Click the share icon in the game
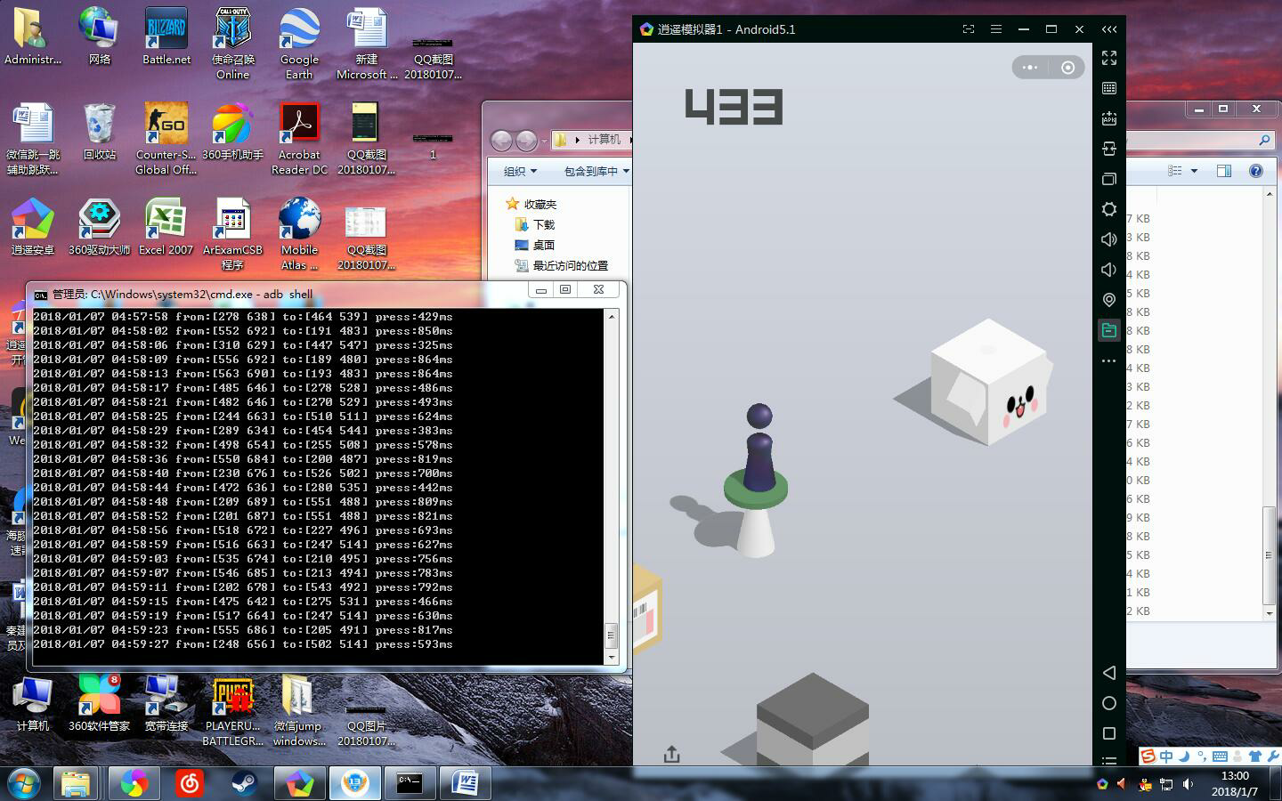 pyautogui.click(x=672, y=755)
